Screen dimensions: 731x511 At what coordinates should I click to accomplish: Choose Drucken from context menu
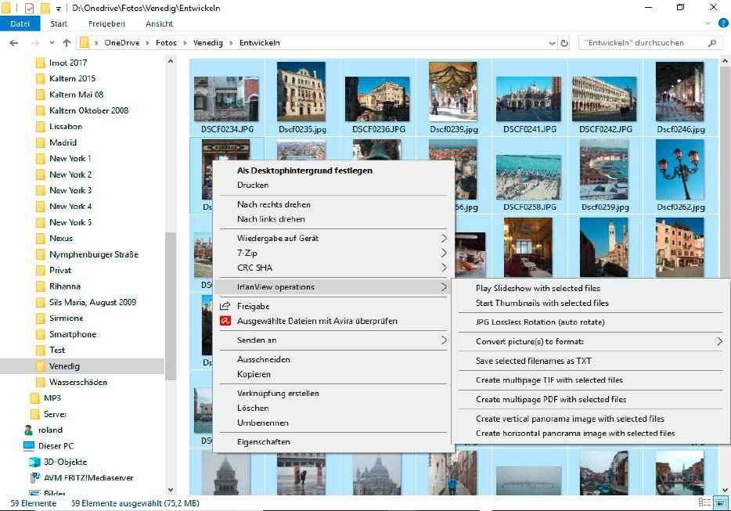click(253, 185)
